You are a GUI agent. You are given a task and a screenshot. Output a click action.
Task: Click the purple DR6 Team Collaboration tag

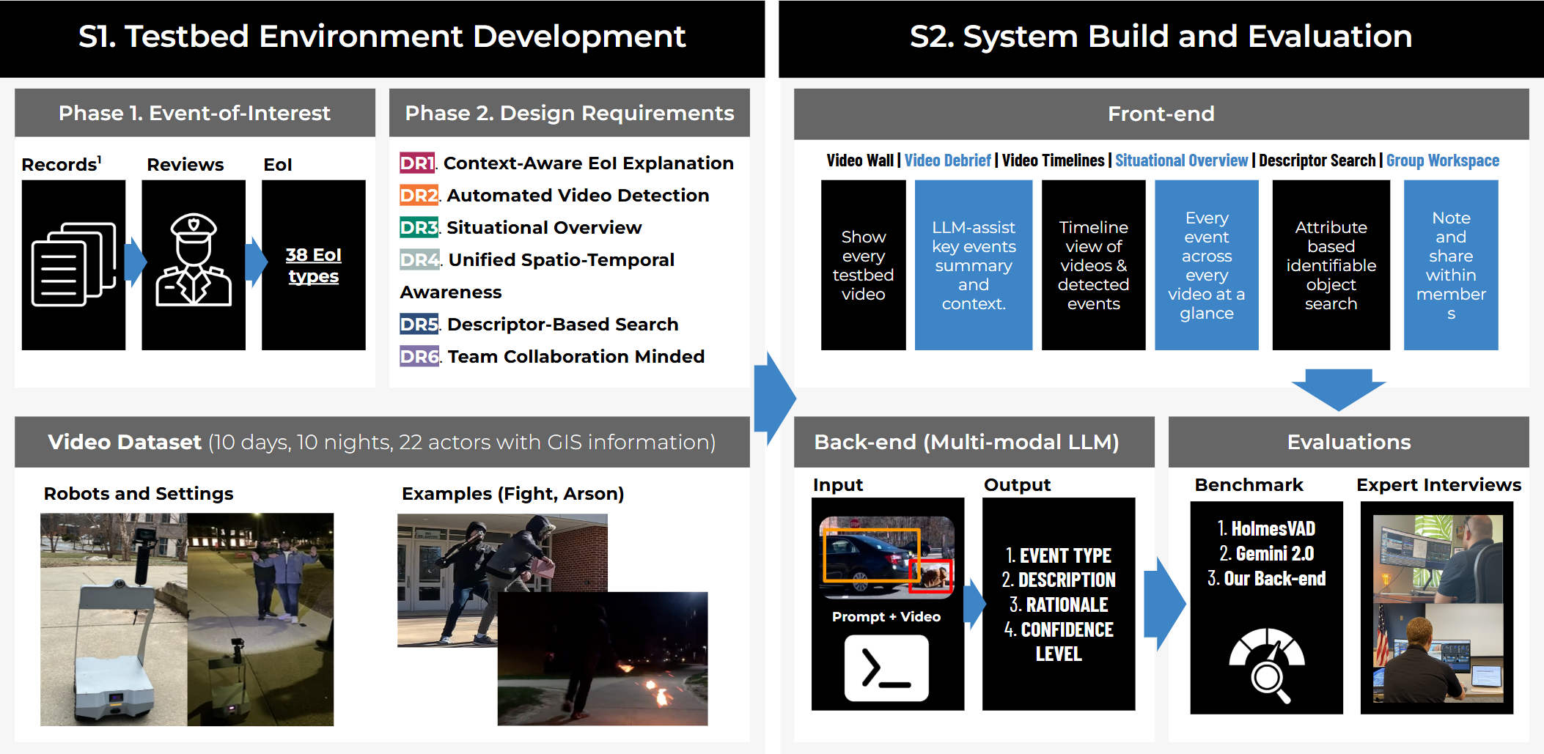click(x=419, y=356)
